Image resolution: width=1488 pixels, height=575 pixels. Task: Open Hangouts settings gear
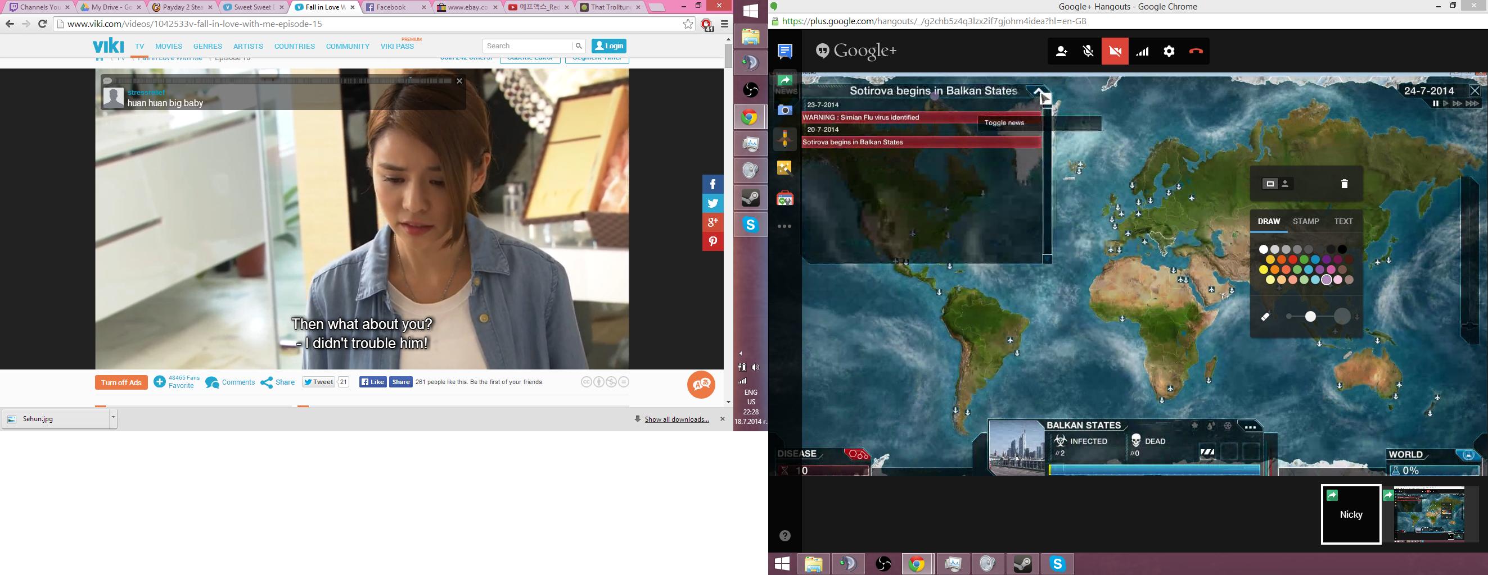(x=1169, y=51)
